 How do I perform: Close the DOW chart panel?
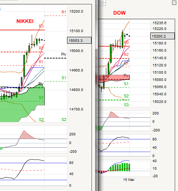(x=174, y=3)
